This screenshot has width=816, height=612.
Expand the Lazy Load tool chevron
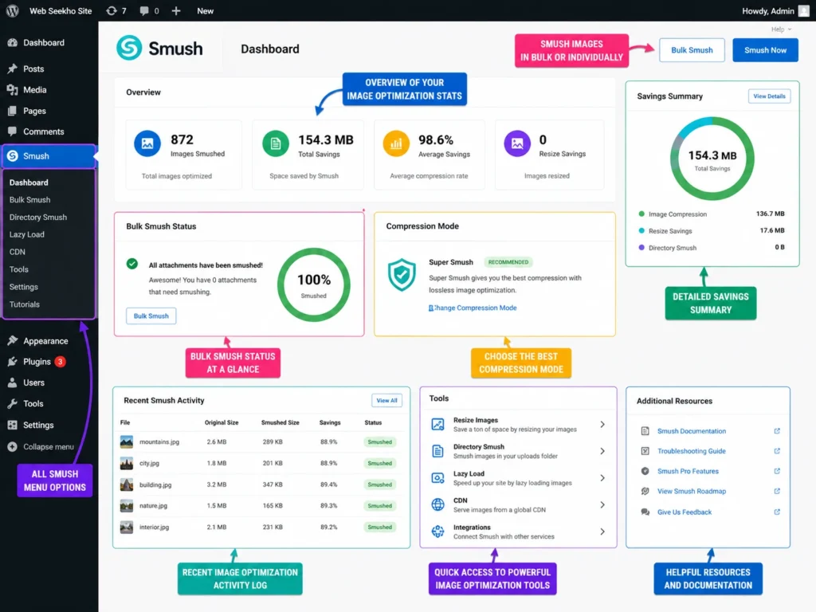tap(602, 478)
